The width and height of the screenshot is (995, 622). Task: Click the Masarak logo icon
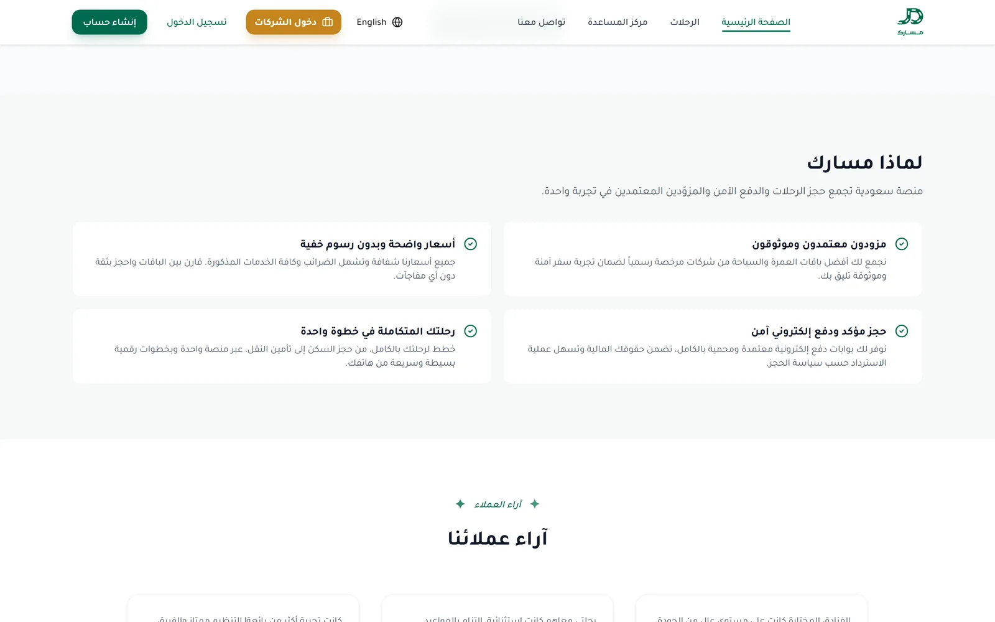pos(910,22)
